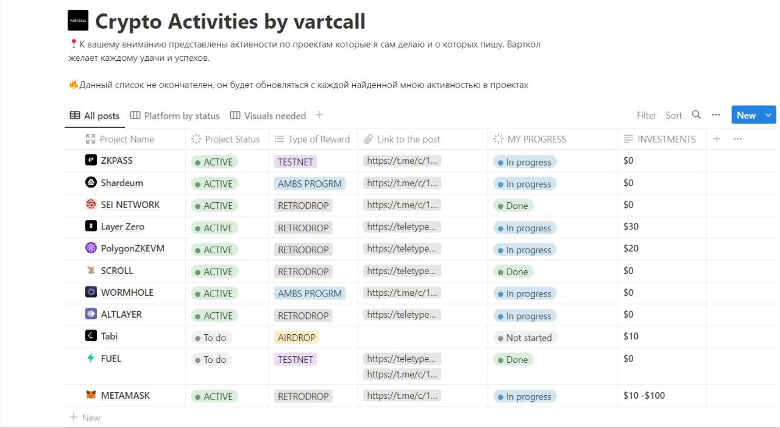This screenshot has width=780, height=428.
Task: Switch to Visuals needed tab
Action: point(268,116)
